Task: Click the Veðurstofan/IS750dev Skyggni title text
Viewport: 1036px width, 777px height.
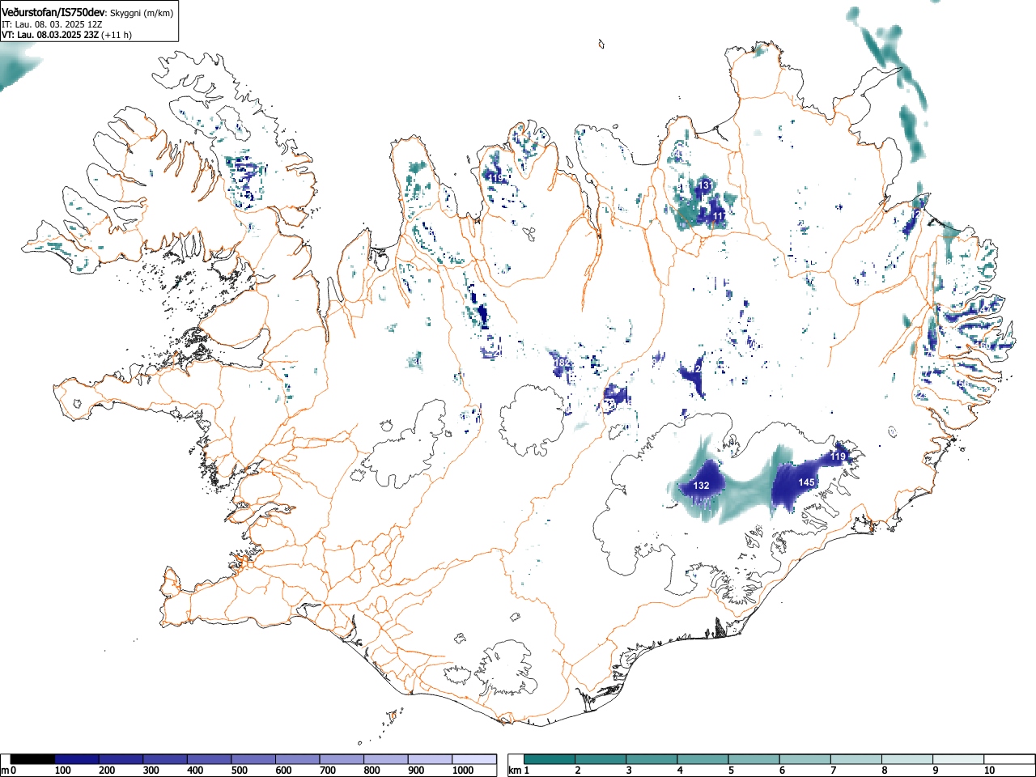Action: point(87,13)
